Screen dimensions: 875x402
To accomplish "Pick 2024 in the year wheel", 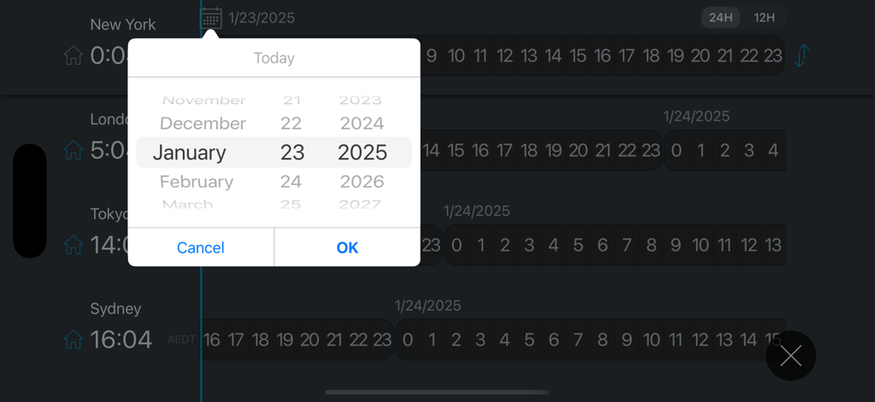I will coord(362,124).
